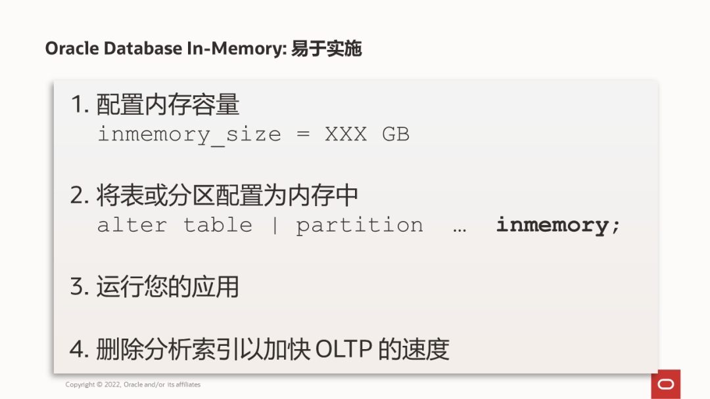This screenshot has height=399, width=710.
Task: Click the red Oracle logo icon
Action: [x=665, y=384]
